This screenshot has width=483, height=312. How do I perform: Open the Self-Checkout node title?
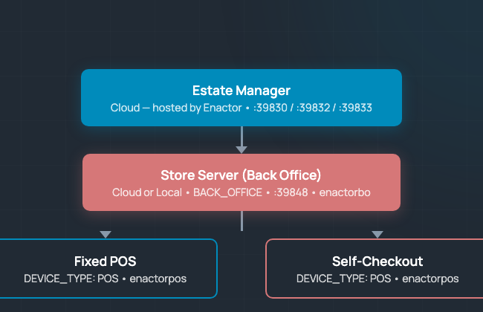(x=377, y=261)
